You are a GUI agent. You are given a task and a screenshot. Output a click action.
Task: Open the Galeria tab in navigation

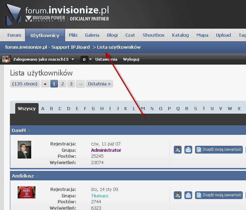coord(92,35)
